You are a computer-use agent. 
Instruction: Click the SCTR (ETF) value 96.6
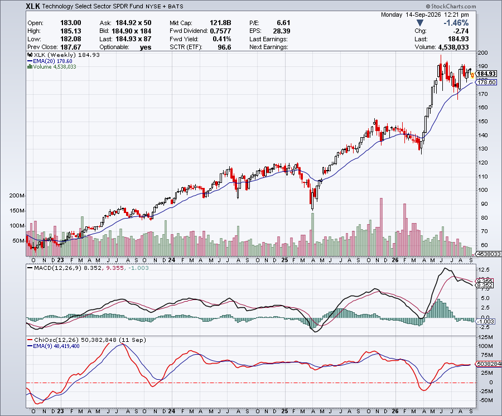point(224,47)
